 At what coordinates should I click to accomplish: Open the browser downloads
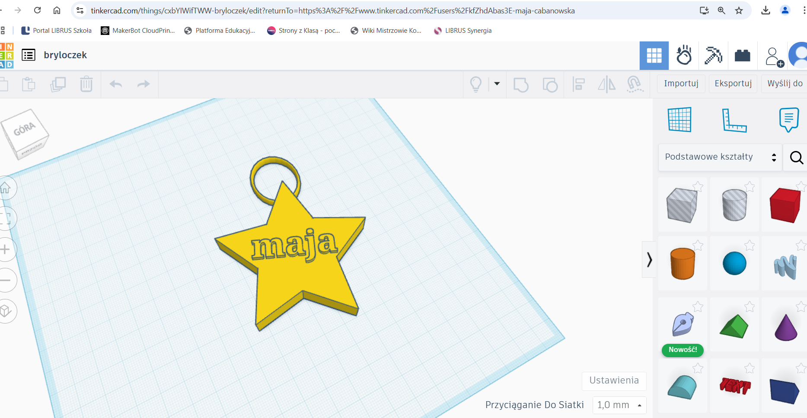766,10
